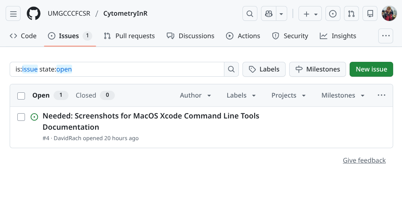The width and height of the screenshot is (402, 210).
Task: Open the Create new plus dropdown
Action: (310, 14)
